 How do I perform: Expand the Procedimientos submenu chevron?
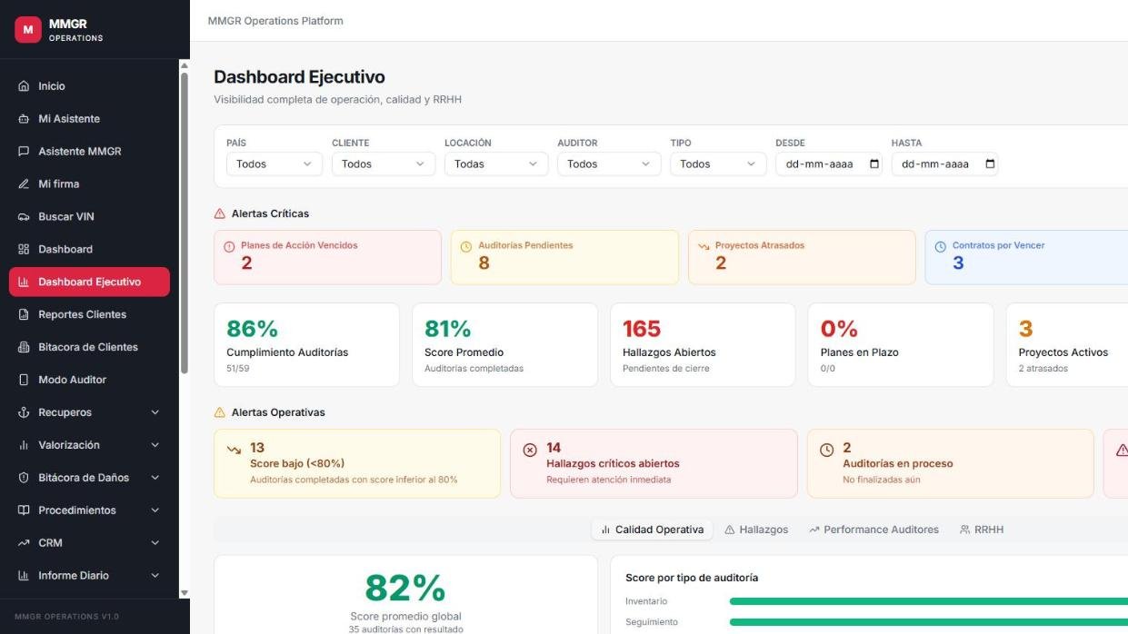tap(155, 511)
